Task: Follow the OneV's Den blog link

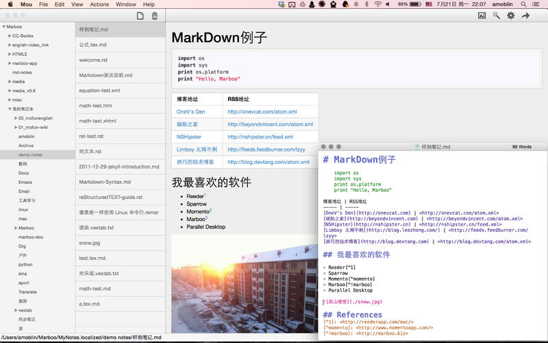Action: coord(190,112)
